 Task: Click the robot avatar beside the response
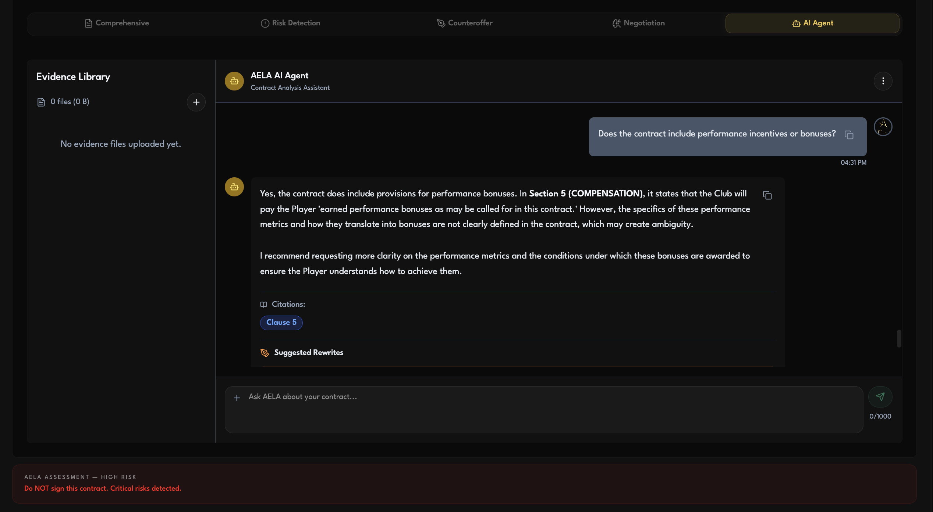[234, 187]
